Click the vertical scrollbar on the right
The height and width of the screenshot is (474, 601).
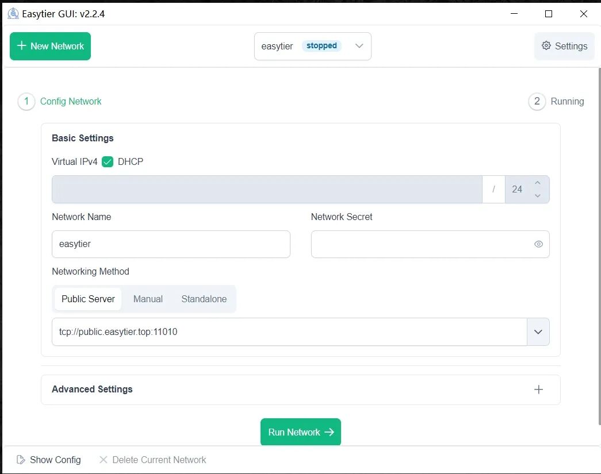[x=599, y=246]
